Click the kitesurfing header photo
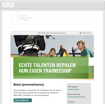Image resolution: width=105 pixels, height=104 pixels. coord(52,46)
